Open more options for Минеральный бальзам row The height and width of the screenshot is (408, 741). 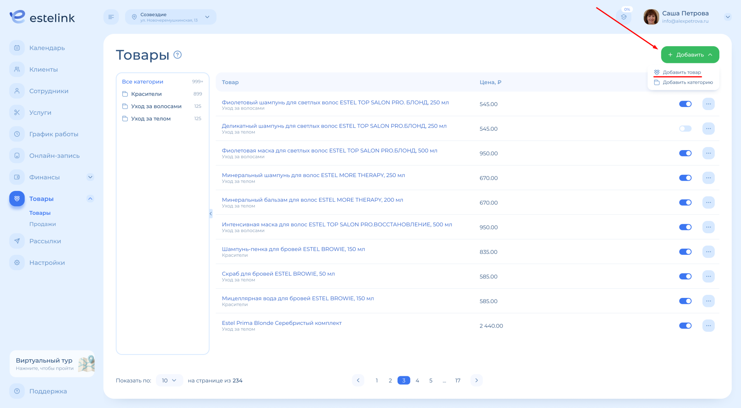(x=708, y=202)
